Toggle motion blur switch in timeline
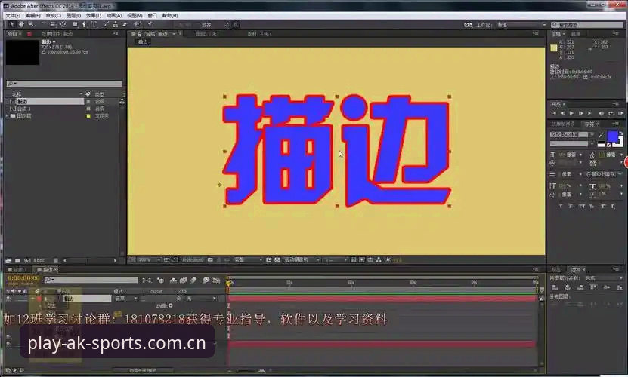The width and height of the screenshot is (628, 377). [193, 280]
